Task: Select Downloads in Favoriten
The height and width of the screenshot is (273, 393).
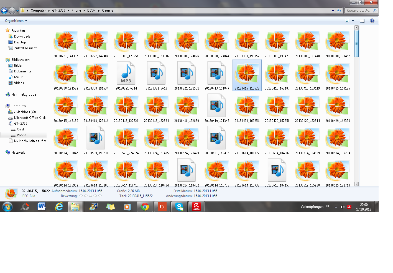Action: [22, 36]
